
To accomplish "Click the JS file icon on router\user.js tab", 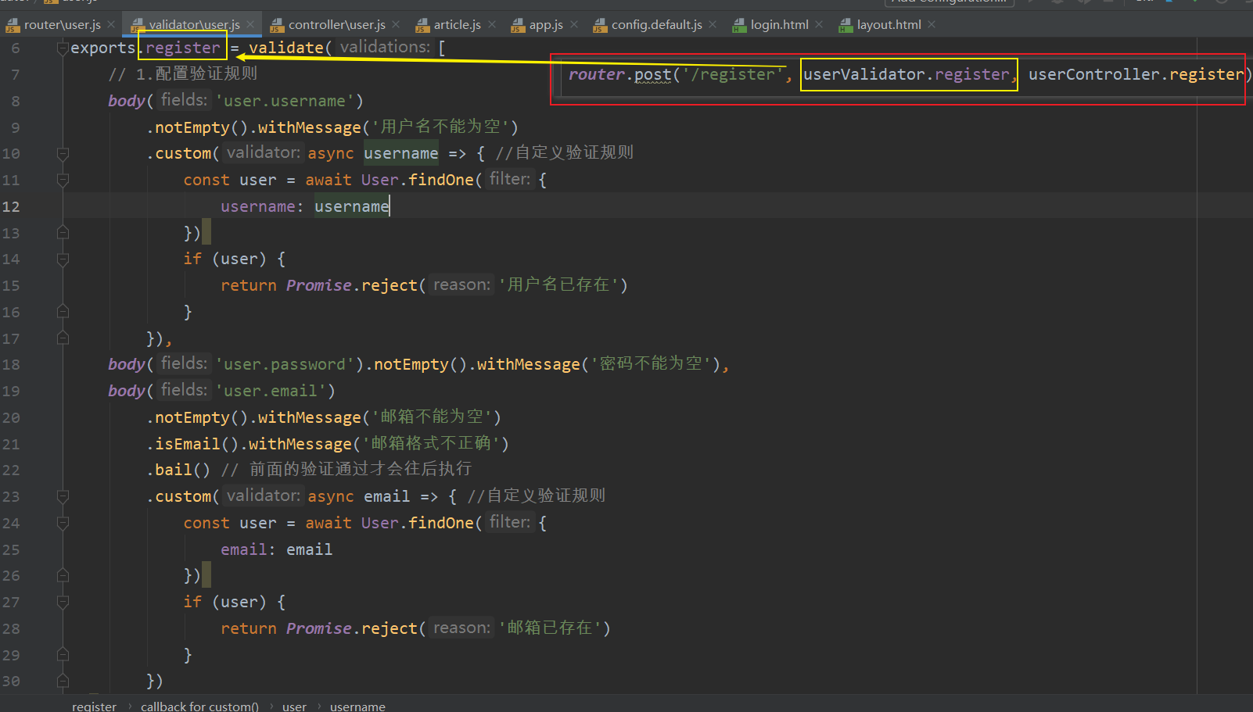I will click(13, 26).
